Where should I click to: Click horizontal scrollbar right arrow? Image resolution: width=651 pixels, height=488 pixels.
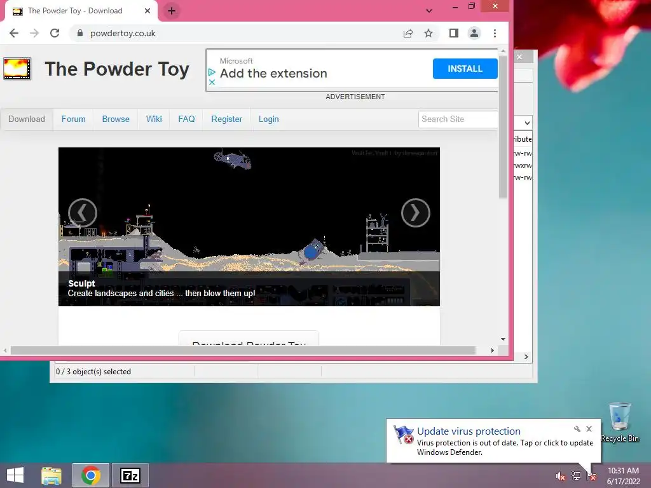click(493, 350)
